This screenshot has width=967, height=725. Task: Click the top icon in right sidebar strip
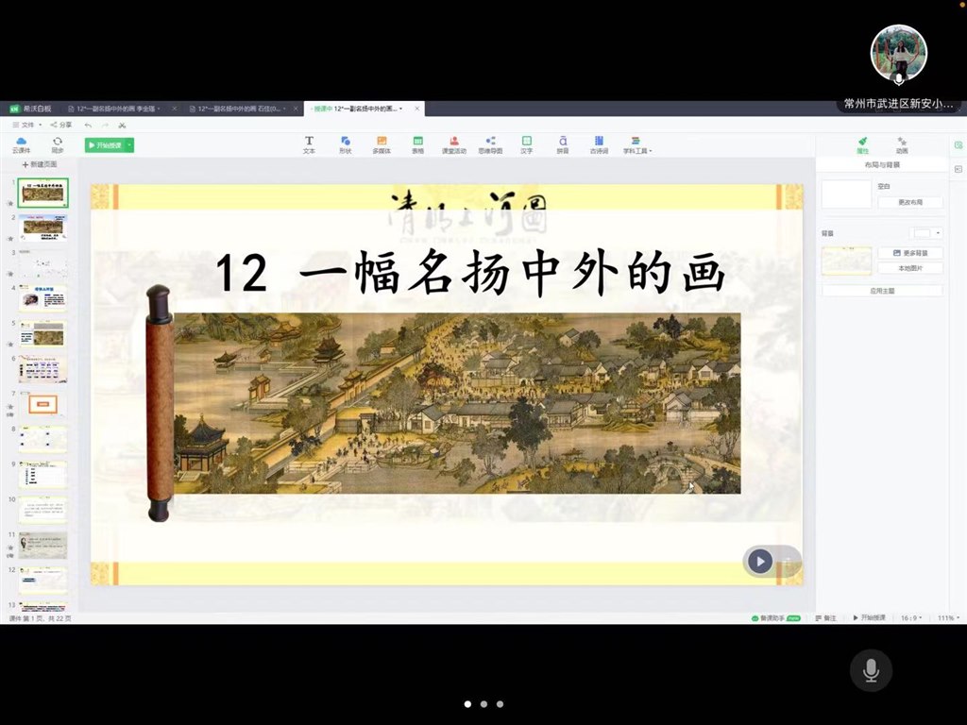pyautogui.click(x=959, y=144)
